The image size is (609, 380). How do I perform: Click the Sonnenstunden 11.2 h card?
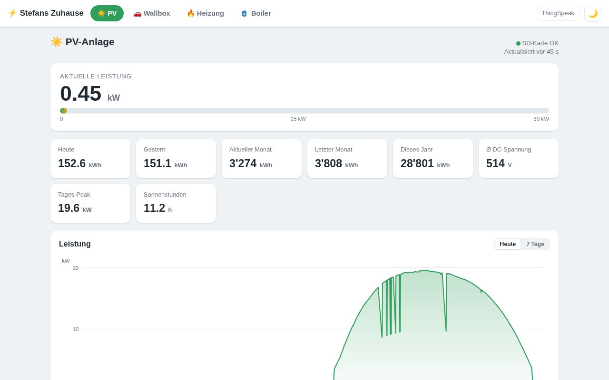pos(176,203)
